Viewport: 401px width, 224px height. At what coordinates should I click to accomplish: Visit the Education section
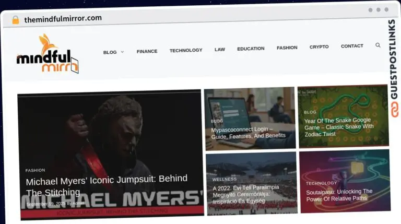tap(251, 49)
